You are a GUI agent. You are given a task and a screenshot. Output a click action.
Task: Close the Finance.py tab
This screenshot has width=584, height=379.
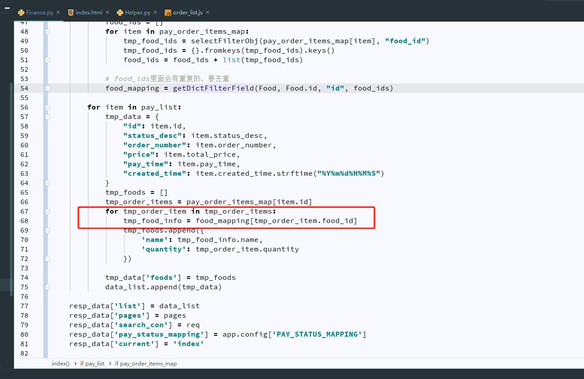[58, 13]
